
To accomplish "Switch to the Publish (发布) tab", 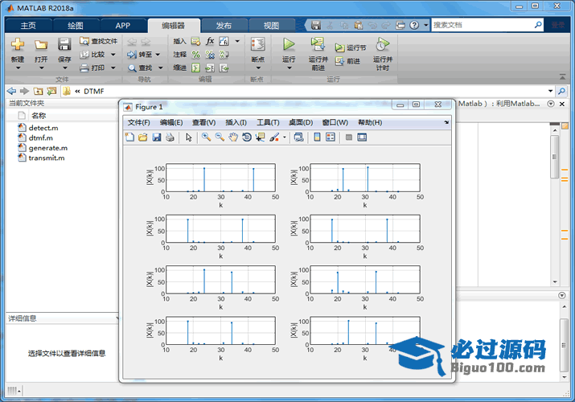I will pos(224,25).
